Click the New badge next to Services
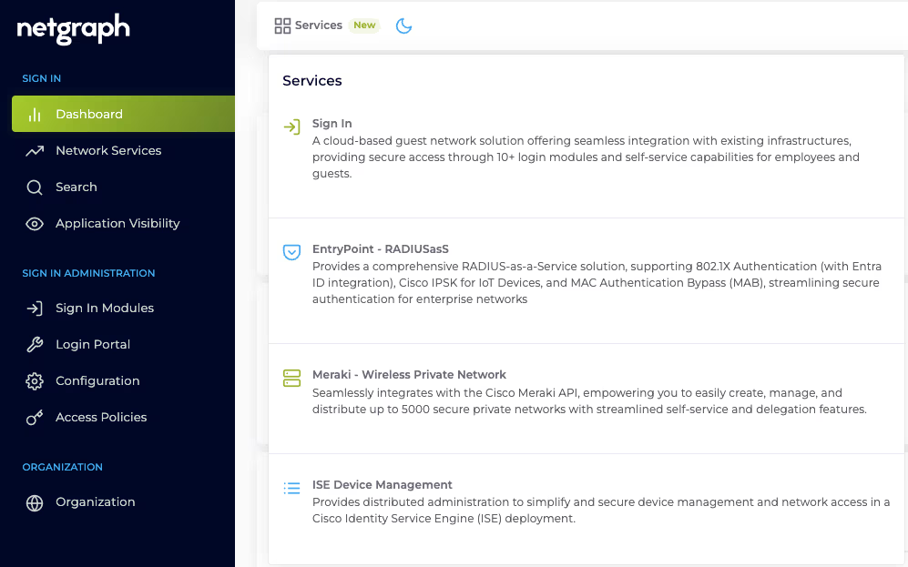 point(364,25)
